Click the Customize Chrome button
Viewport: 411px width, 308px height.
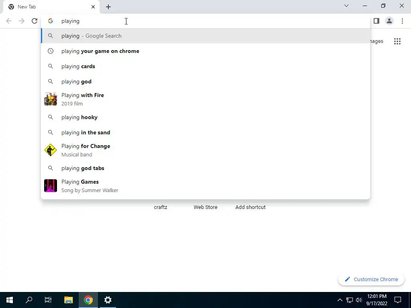[x=371, y=279]
